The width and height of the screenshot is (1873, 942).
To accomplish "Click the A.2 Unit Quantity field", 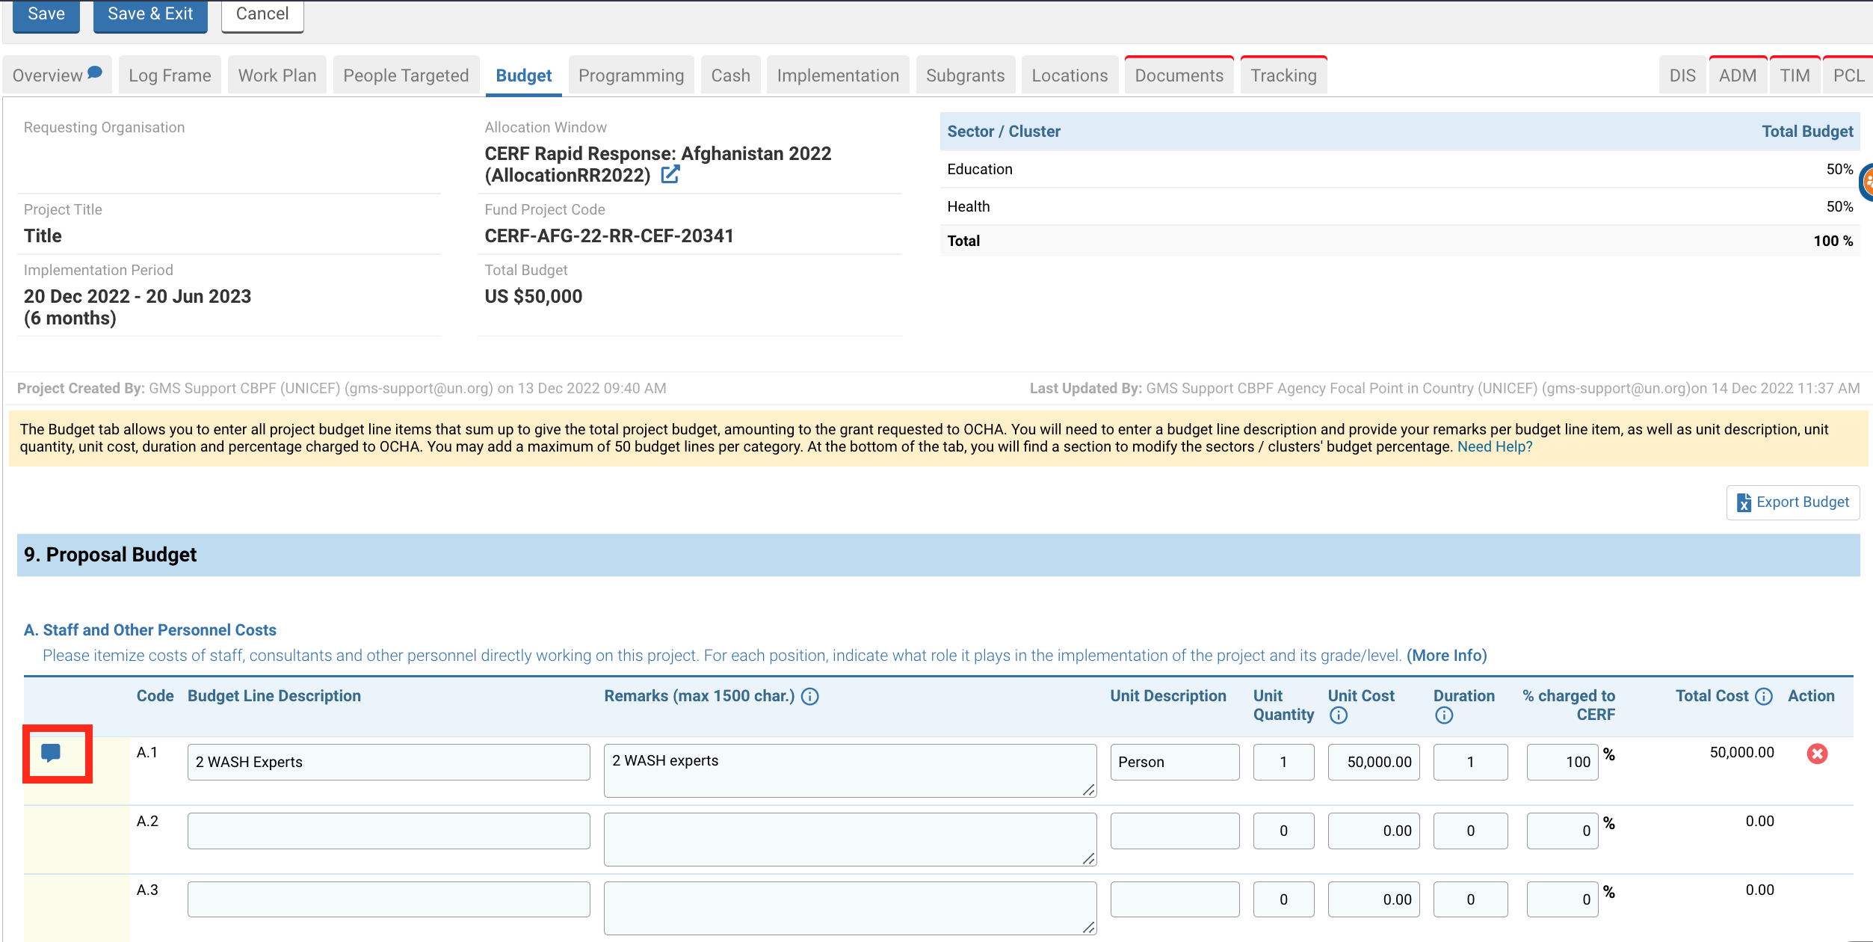I will click(1283, 831).
